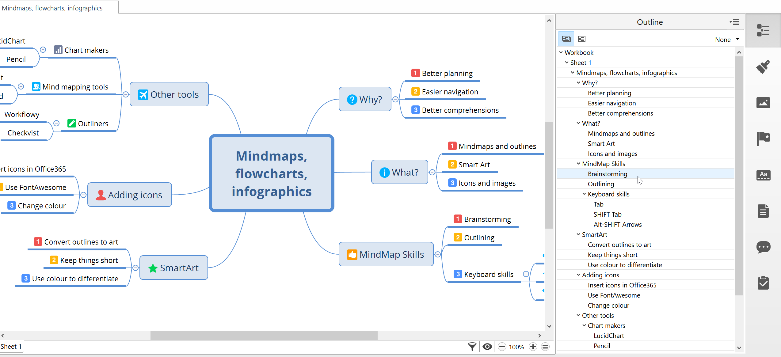Collapse the SmartArt node in outline
781x357 pixels.
578,234
